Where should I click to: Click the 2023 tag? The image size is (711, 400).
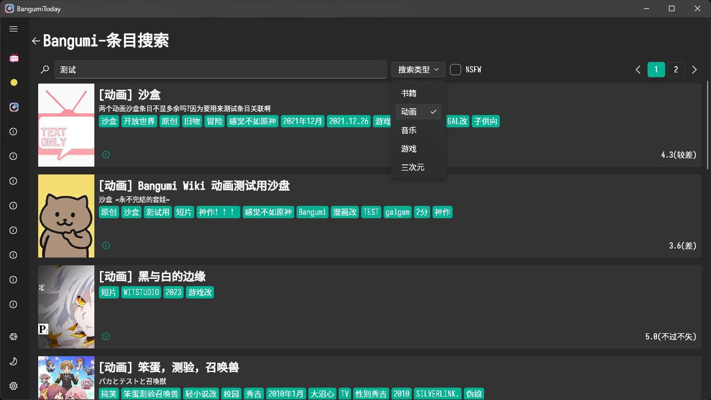click(x=174, y=292)
